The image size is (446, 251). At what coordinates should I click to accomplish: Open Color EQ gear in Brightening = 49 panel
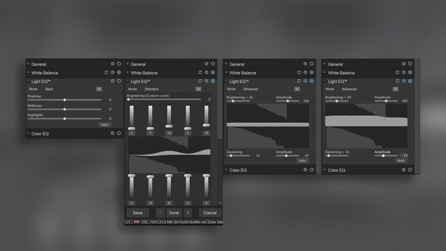point(404,170)
